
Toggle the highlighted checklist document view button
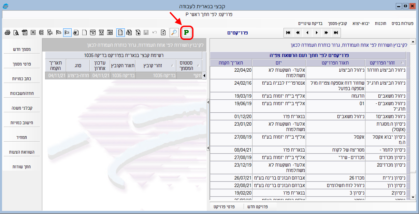coord(120,32)
